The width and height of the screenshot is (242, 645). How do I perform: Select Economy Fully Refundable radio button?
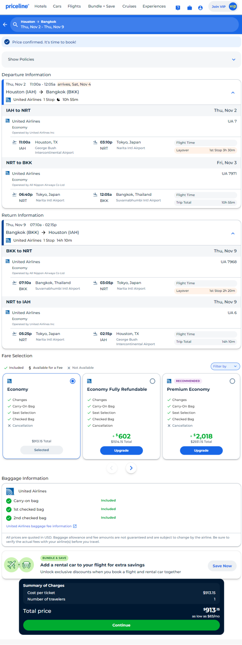click(152, 381)
